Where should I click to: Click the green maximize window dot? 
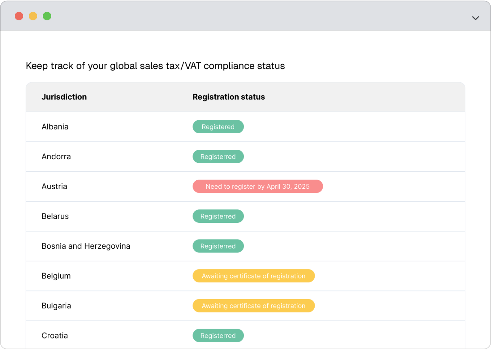click(47, 16)
